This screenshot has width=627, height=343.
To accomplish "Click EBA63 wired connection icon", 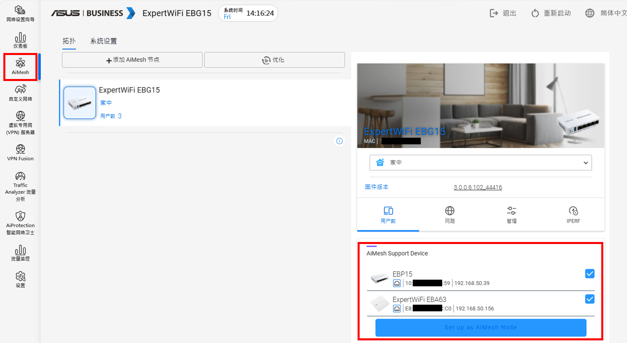I will pos(397,309).
